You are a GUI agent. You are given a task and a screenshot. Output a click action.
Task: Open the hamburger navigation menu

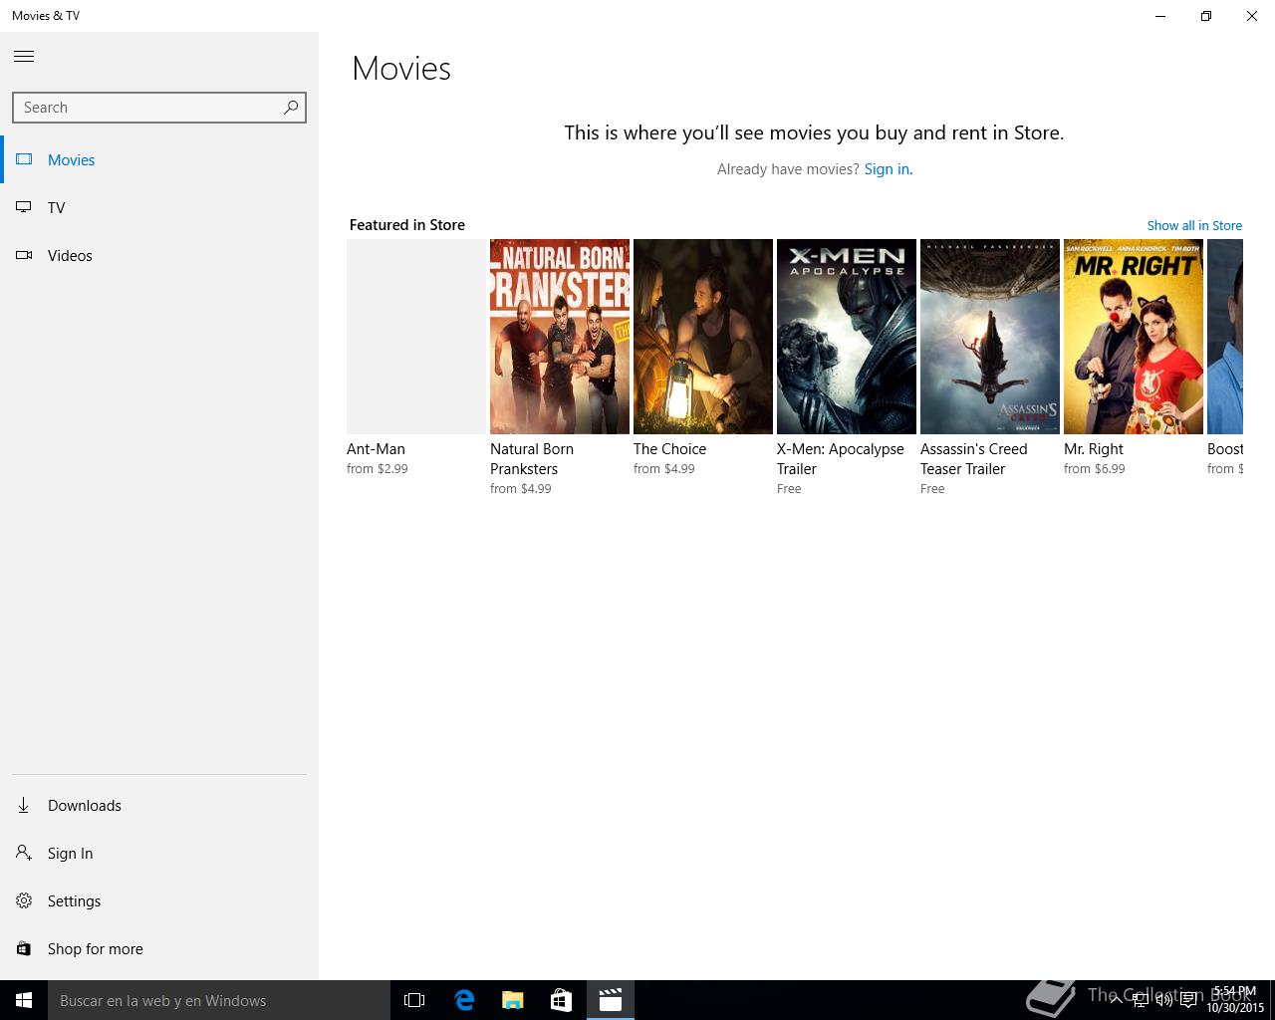coord(24,57)
